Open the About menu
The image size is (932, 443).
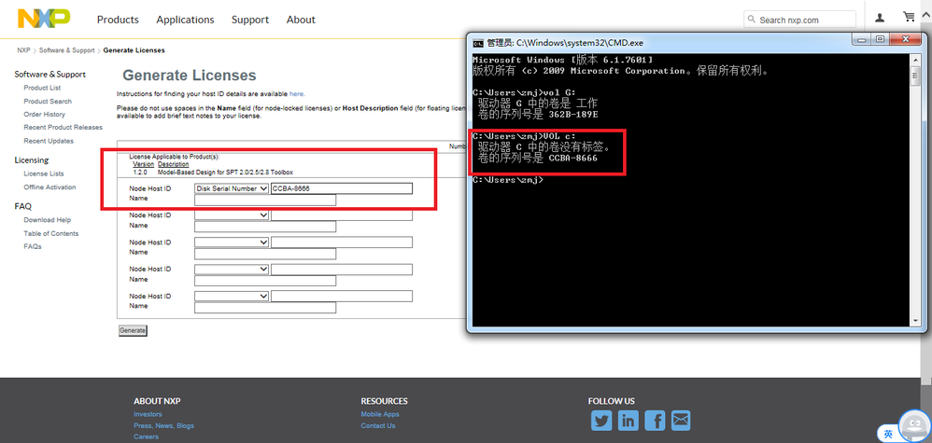point(301,20)
